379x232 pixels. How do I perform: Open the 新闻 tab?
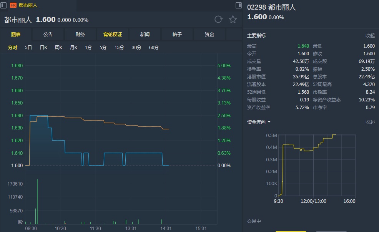click(x=145, y=35)
